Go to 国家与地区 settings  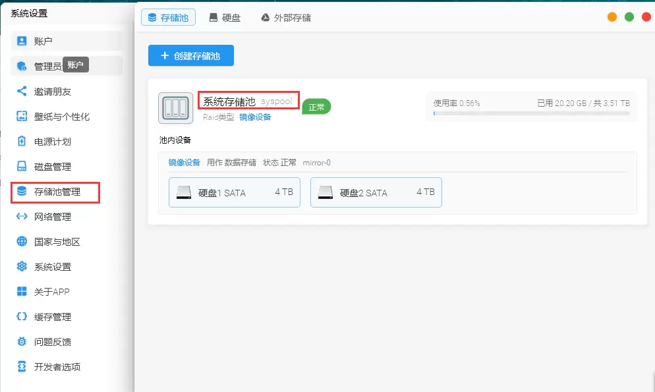[x=67, y=241]
